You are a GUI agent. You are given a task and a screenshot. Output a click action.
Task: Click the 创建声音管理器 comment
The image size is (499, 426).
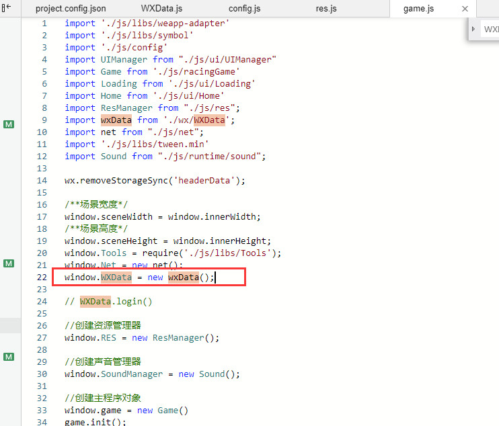pyautogui.click(x=103, y=361)
